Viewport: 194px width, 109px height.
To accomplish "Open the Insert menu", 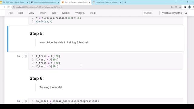I will pyautogui.click(x=43, y=13).
